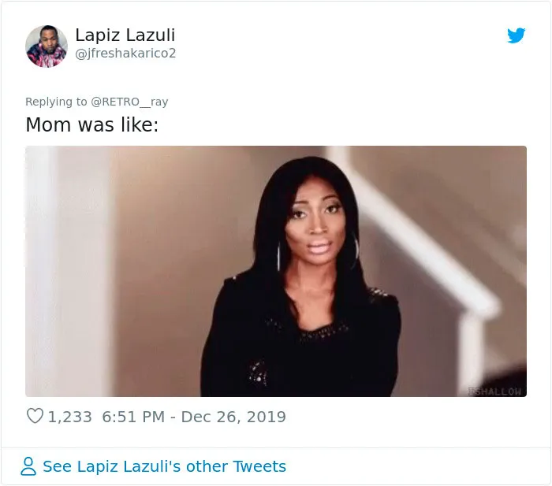Viewport: 552px width, 486px height.
Task: Click the Dec 26, 2019 date
Action: (x=233, y=417)
